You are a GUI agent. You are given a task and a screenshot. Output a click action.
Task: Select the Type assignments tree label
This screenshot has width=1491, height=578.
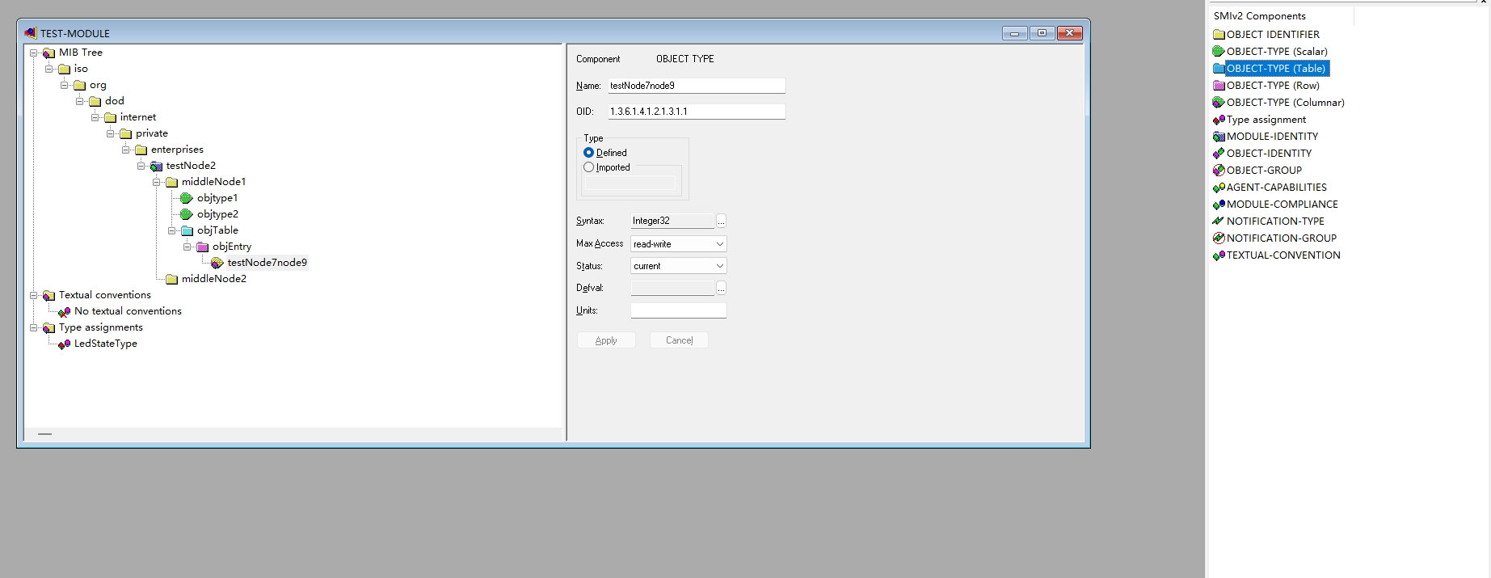tap(101, 327)
